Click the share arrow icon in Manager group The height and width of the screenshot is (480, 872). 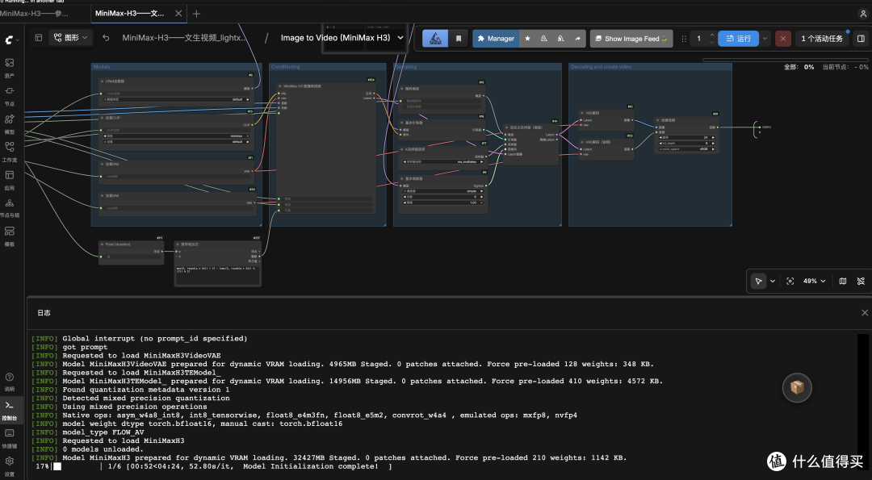pyautogui.click(x=577, y=39)
